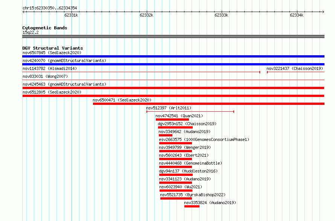Open nsv4240070 (gnomADStructuralVariants) variant label

64,61
